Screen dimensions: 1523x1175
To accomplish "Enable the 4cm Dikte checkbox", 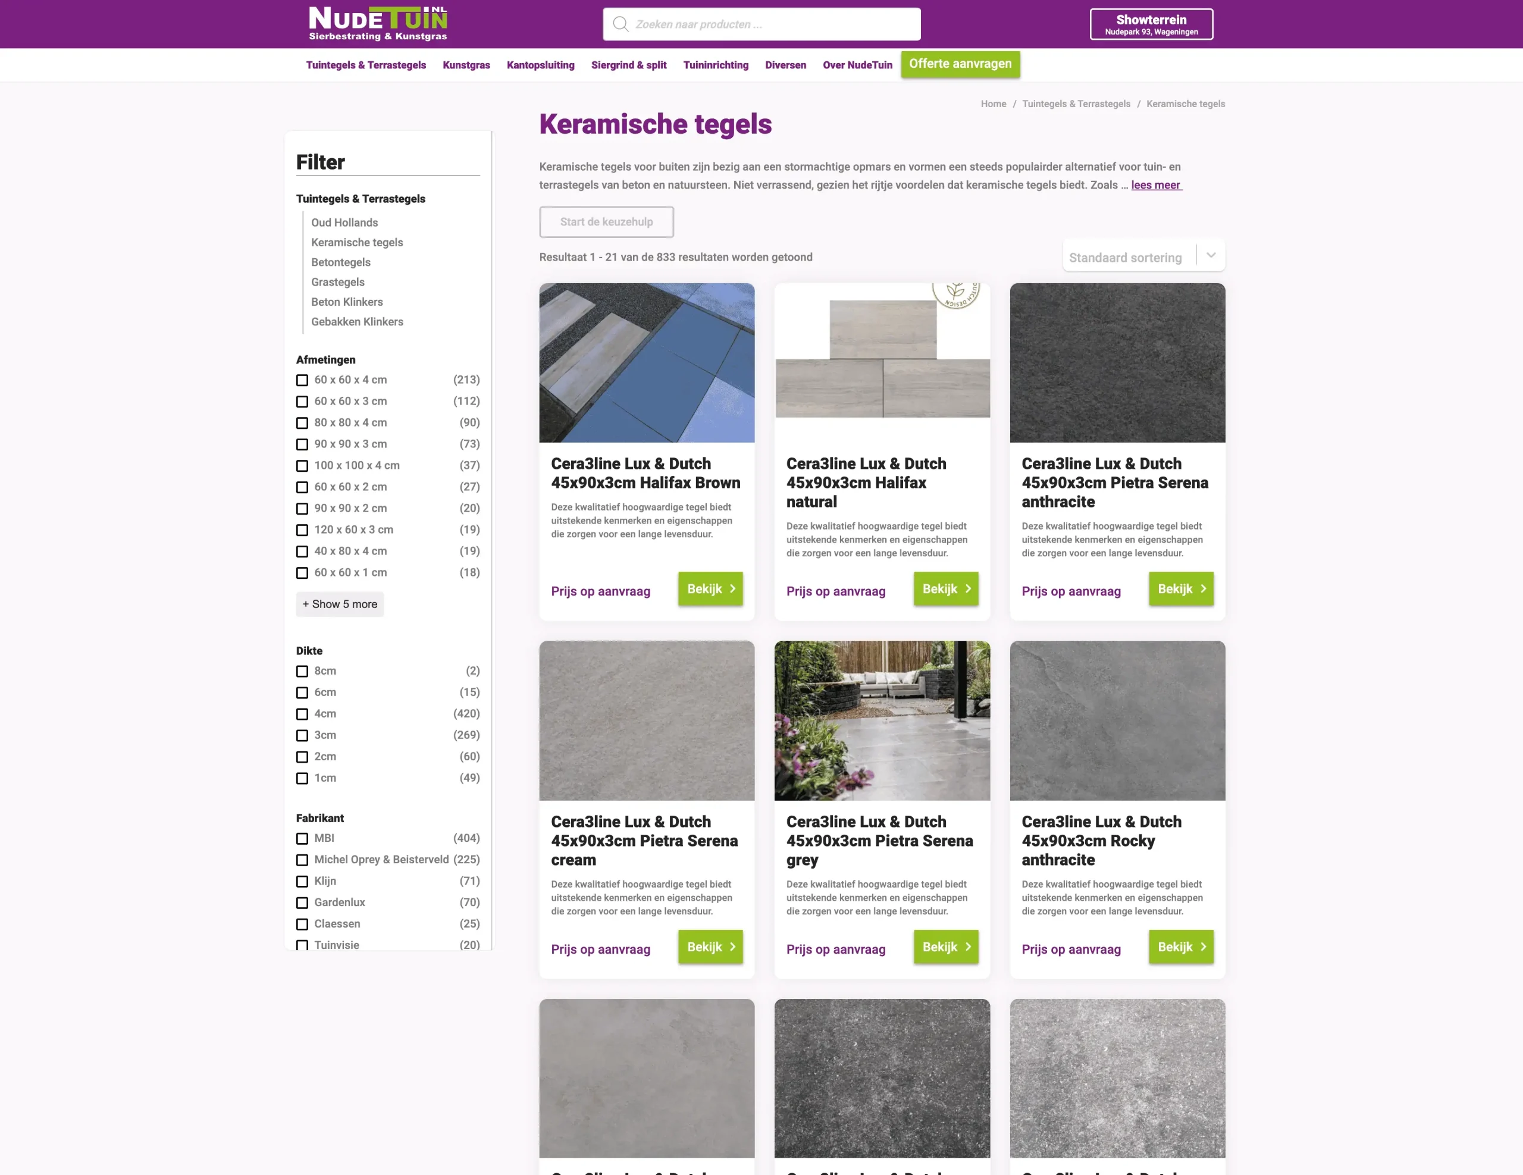I will [302, 714].
